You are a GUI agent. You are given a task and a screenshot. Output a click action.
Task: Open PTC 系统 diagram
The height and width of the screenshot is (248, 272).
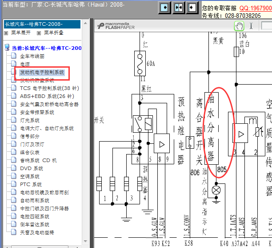tap(31, 184)
